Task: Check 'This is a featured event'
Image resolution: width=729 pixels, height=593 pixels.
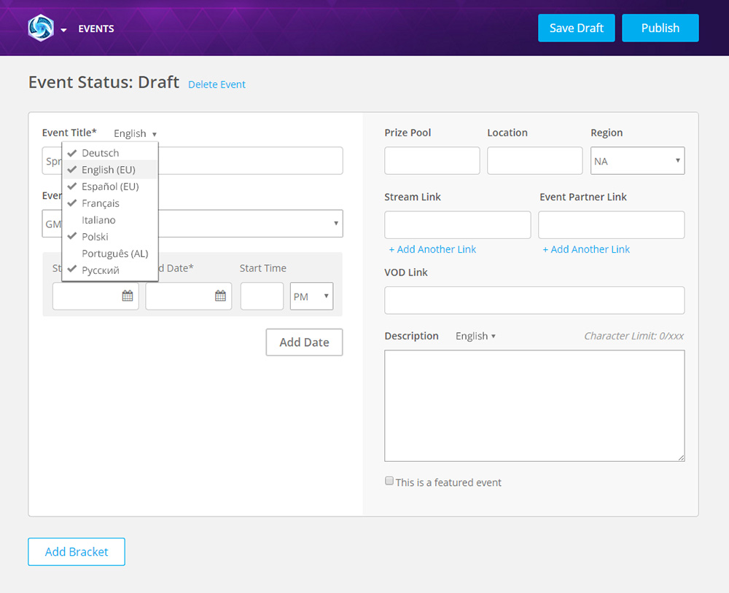Action: click(389, 480)
